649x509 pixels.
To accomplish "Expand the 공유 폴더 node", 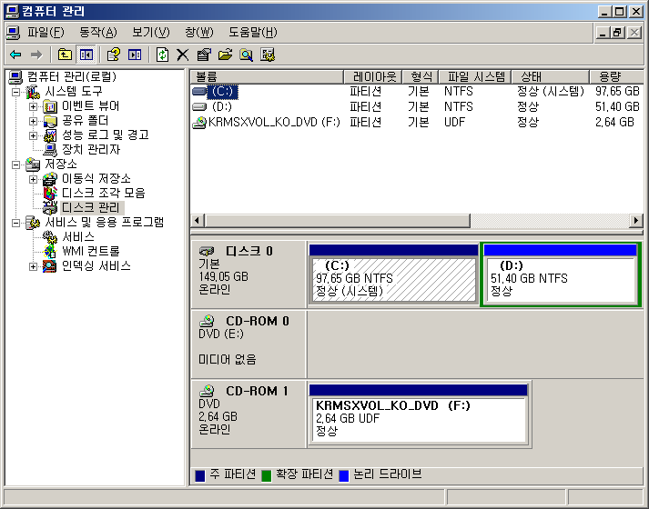I will point(33,121).
